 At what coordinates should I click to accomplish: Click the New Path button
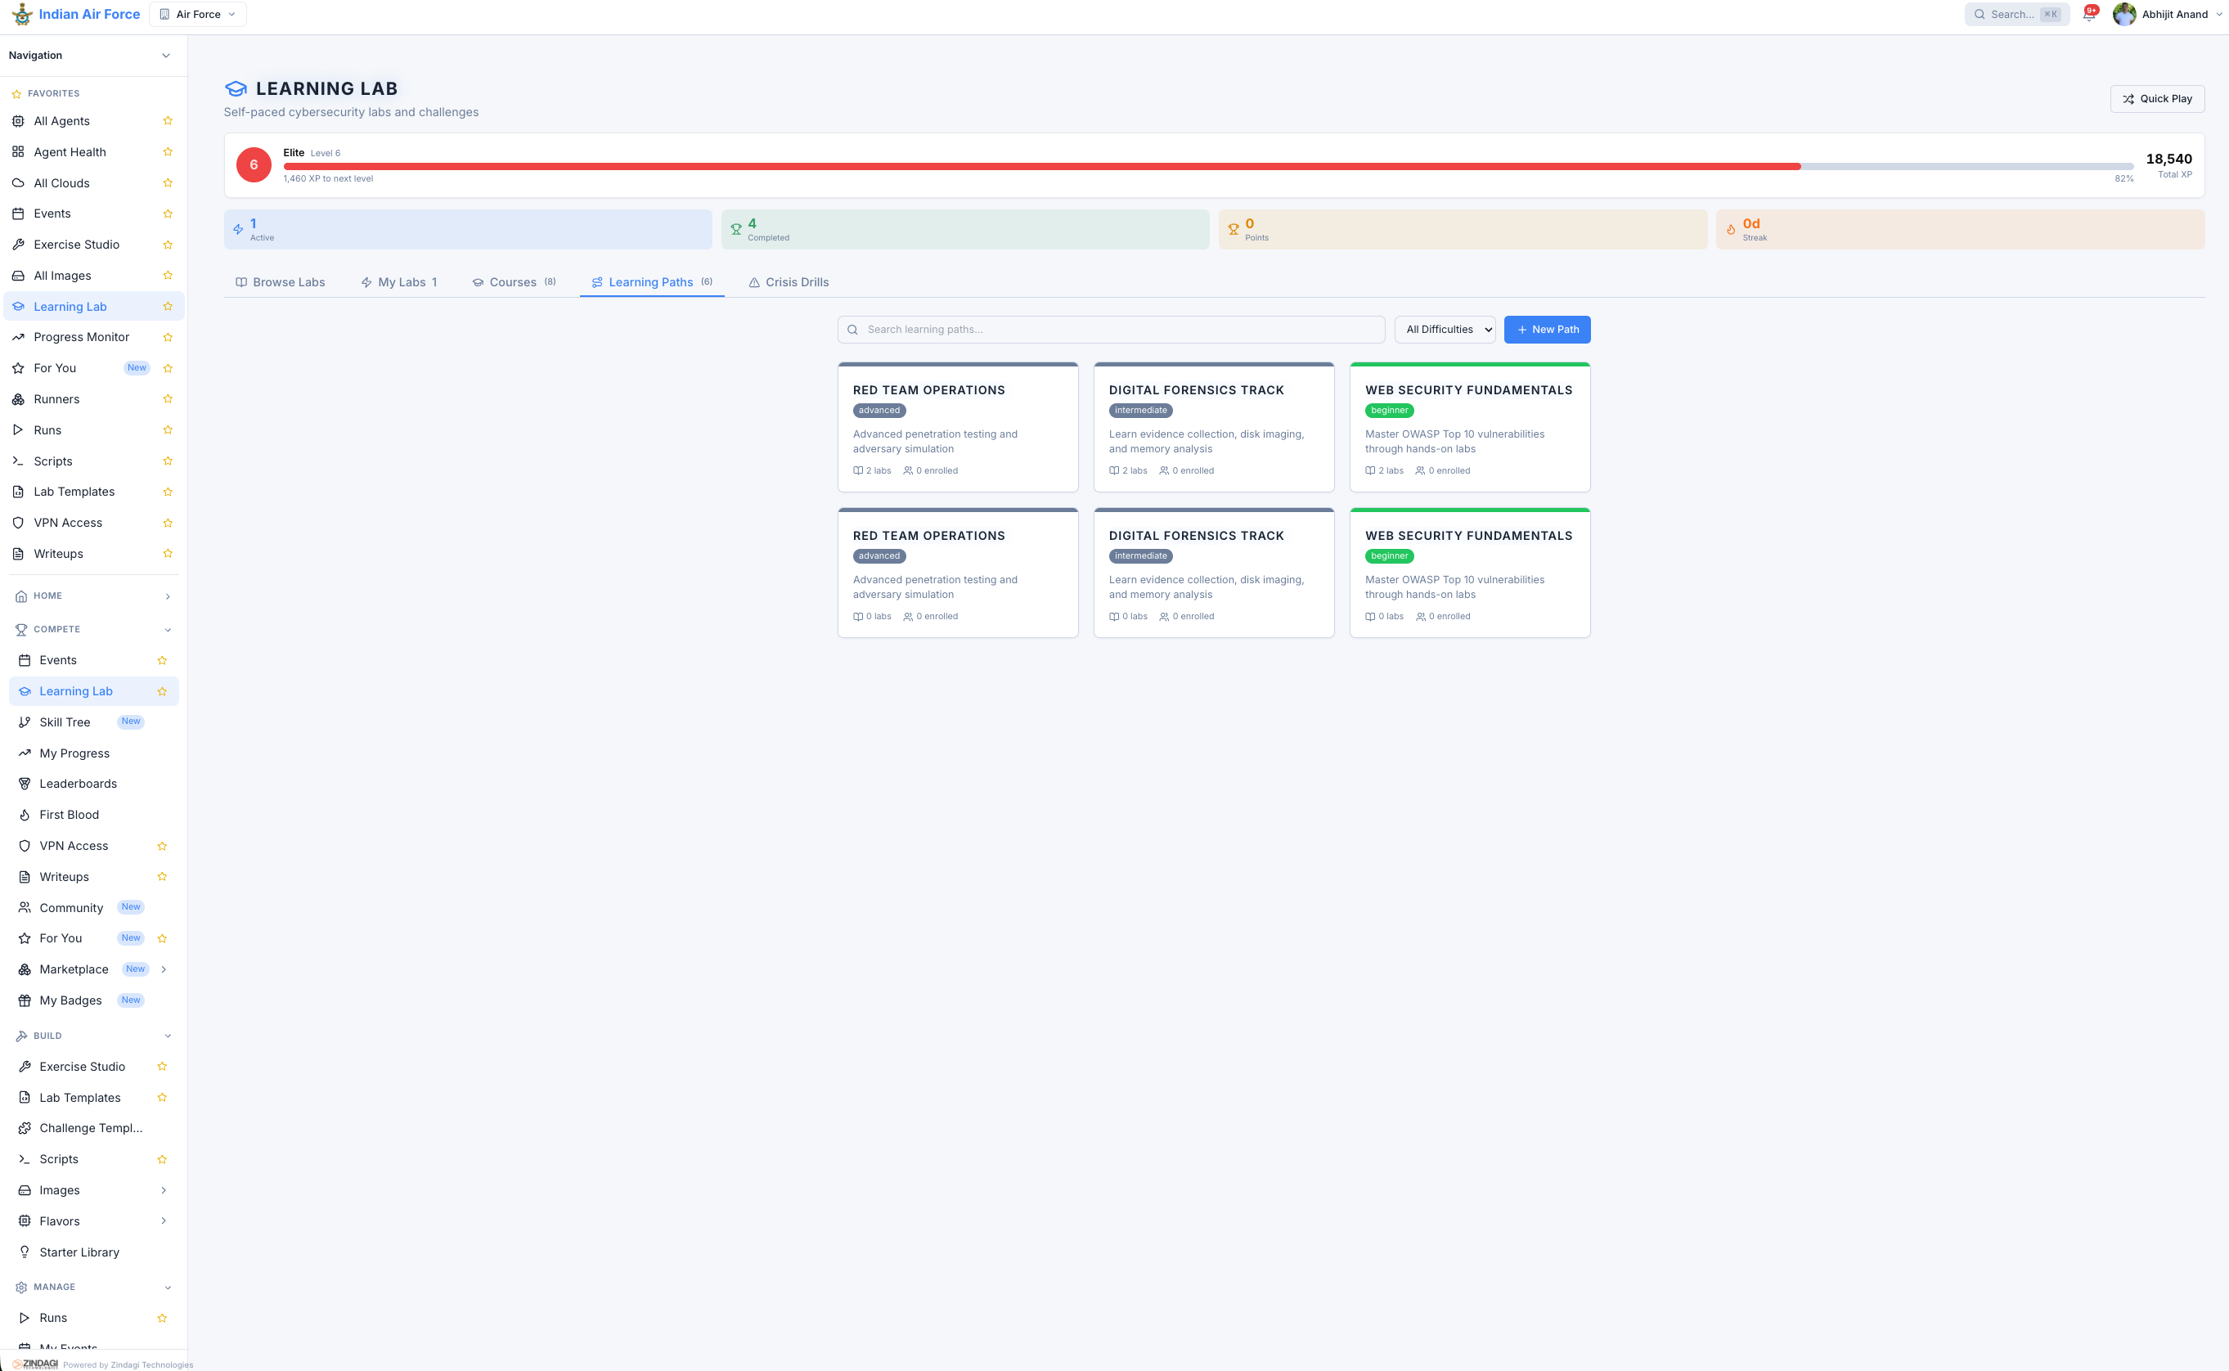pyautogui.click(x=1548, y=329)
